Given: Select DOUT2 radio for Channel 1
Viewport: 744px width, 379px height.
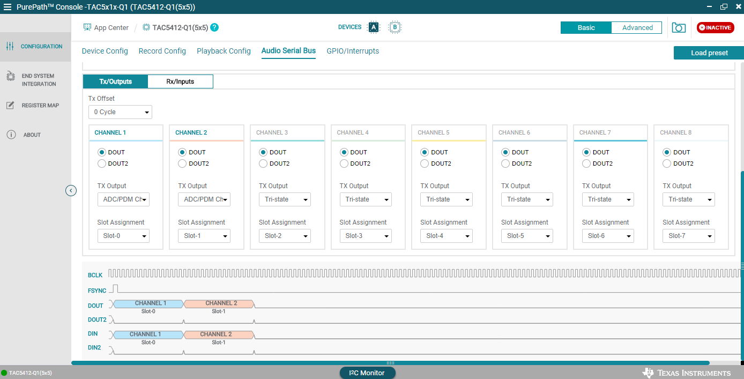Looking at the screenshot, I should (102, 164).
